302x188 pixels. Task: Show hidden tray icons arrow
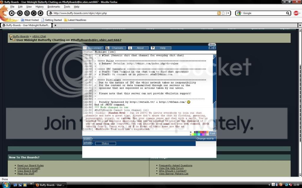tap(269, 185)
